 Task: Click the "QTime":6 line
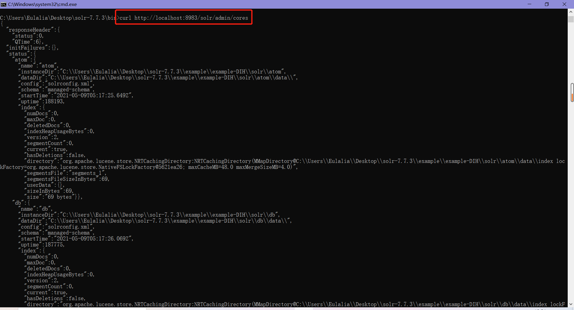(x=28, y=42)
